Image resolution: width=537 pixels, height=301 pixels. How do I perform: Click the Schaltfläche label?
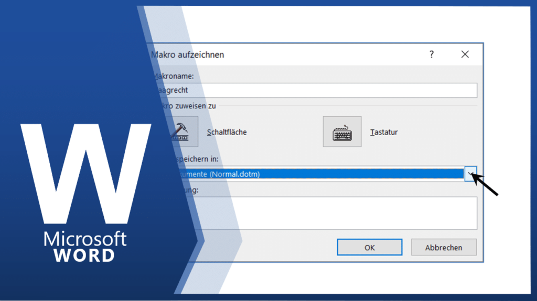227,132
